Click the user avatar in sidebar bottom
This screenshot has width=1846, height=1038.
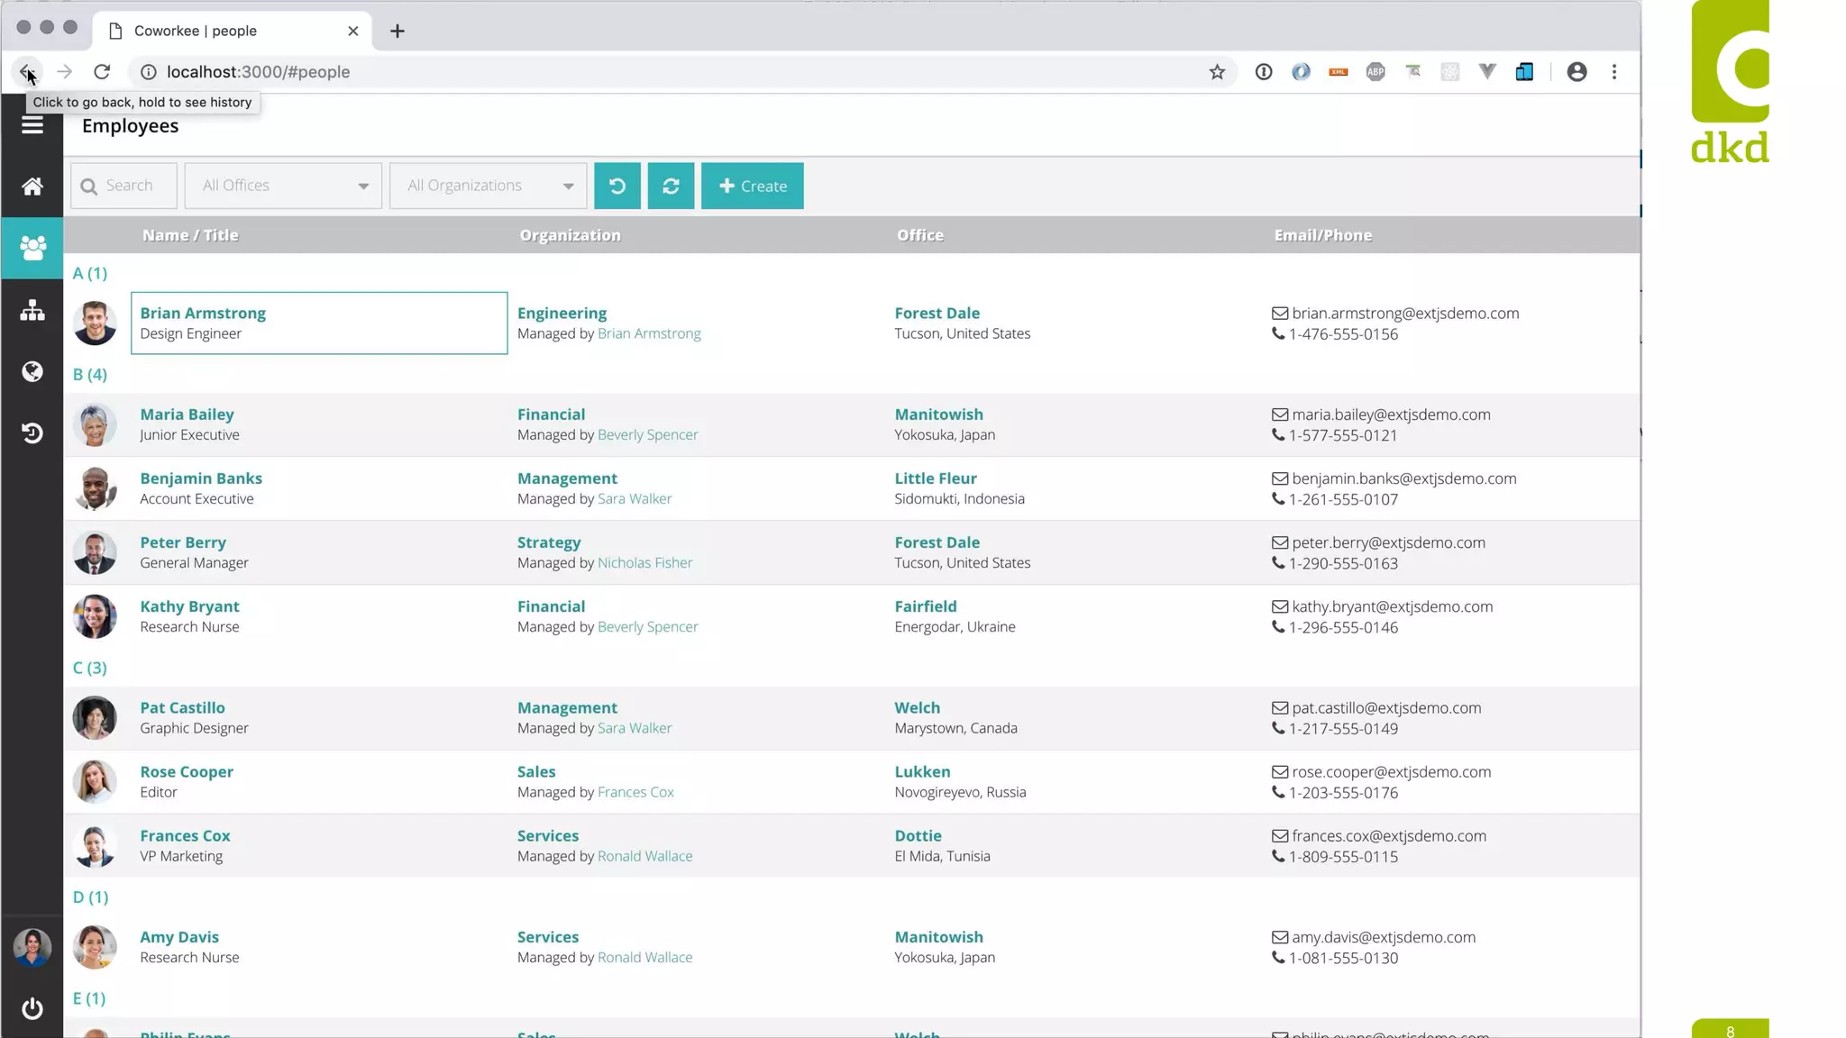pos(32,947)
